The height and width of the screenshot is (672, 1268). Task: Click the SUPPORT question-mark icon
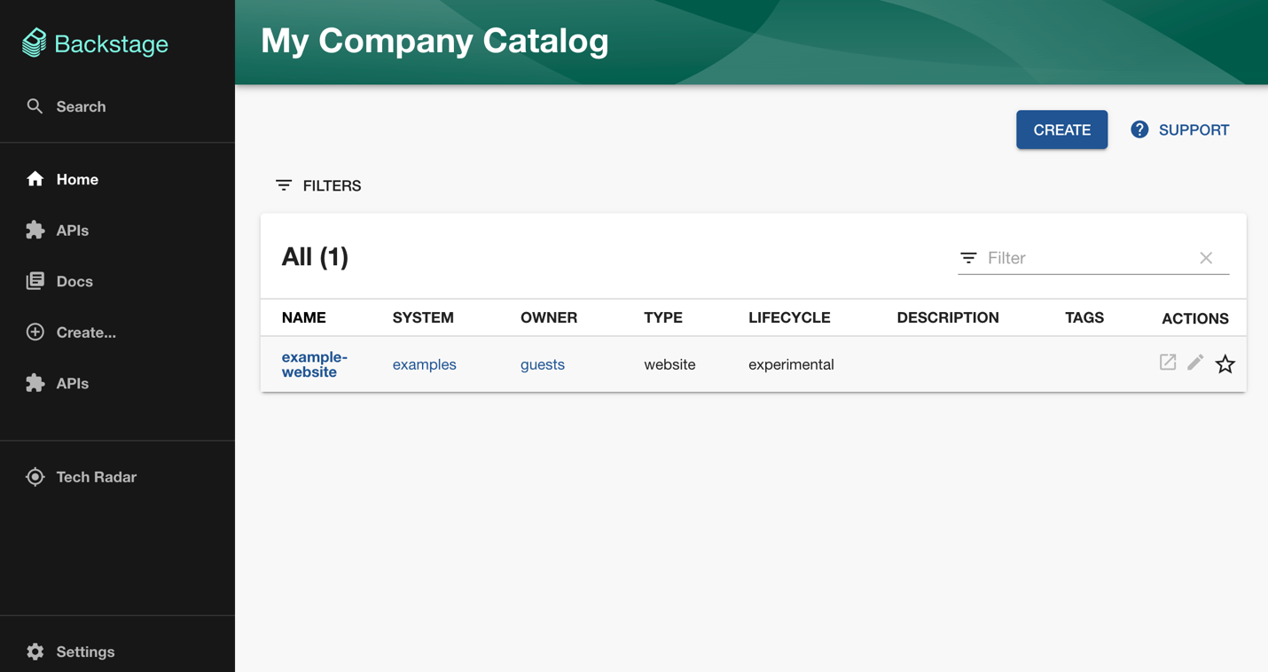pos(1139,129)
